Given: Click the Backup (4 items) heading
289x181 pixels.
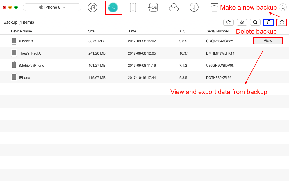Looking at the screenshot, I should pyautogui.click(x=19, y=22).
